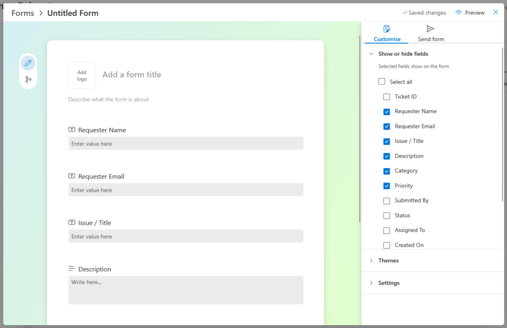
Task: Click the Description text area
Action: 186,290
